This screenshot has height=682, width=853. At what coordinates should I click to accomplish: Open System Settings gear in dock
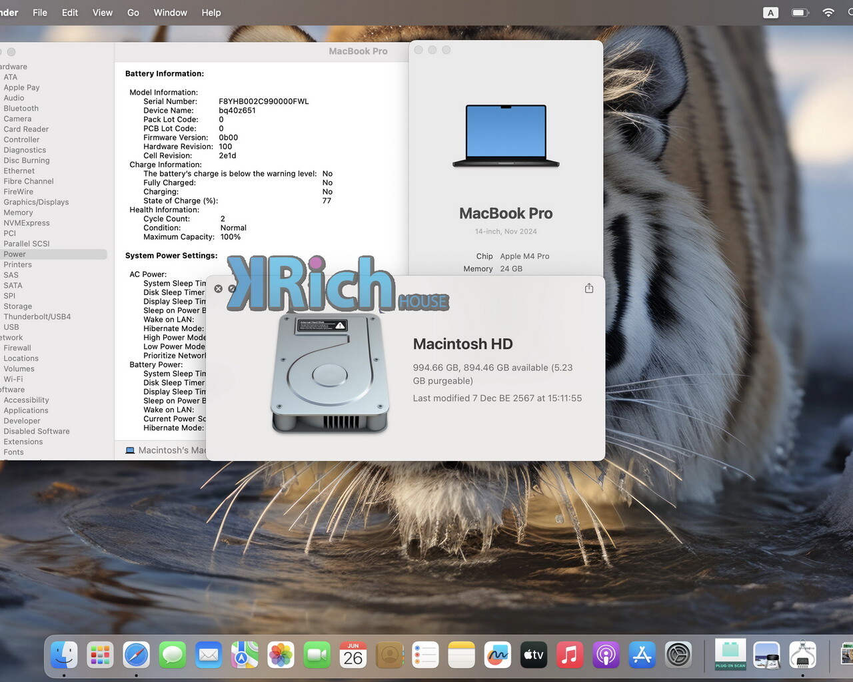tap(678, 655)
